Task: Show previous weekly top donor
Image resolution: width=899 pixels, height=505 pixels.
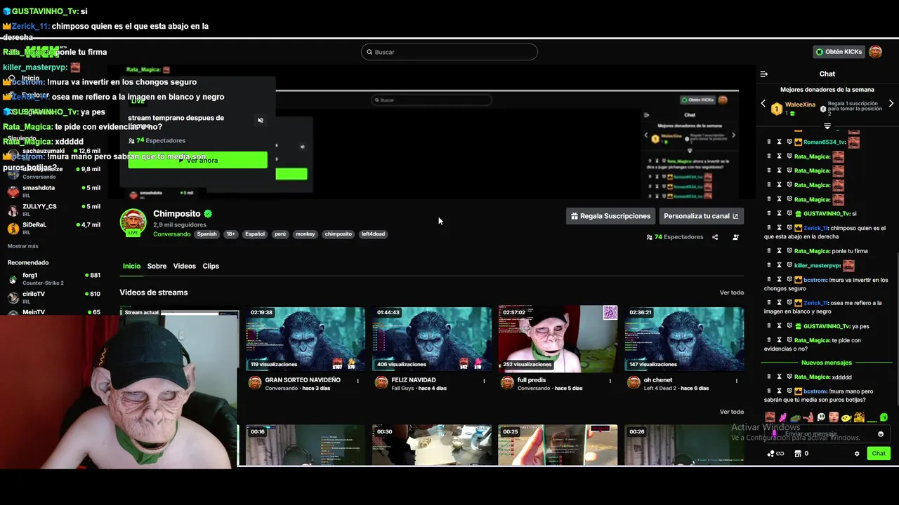Action: point(763,104)
